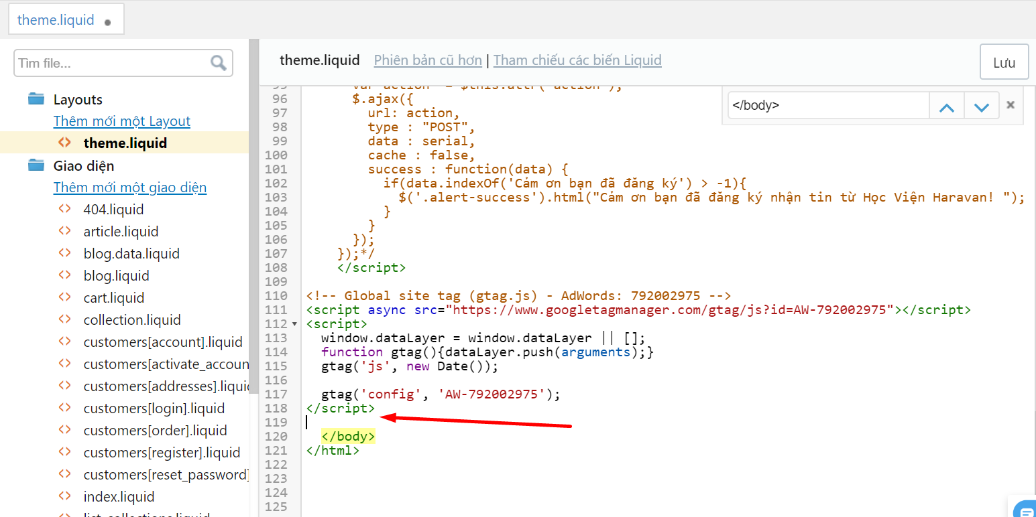Screen dimensions: 1036x517
Task: Jump to next search match arrow
Action: click(x=981, y=106)
